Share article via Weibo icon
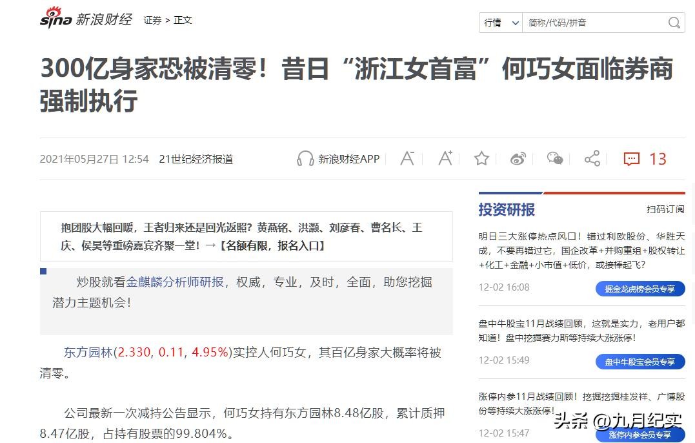 (518, 158)
